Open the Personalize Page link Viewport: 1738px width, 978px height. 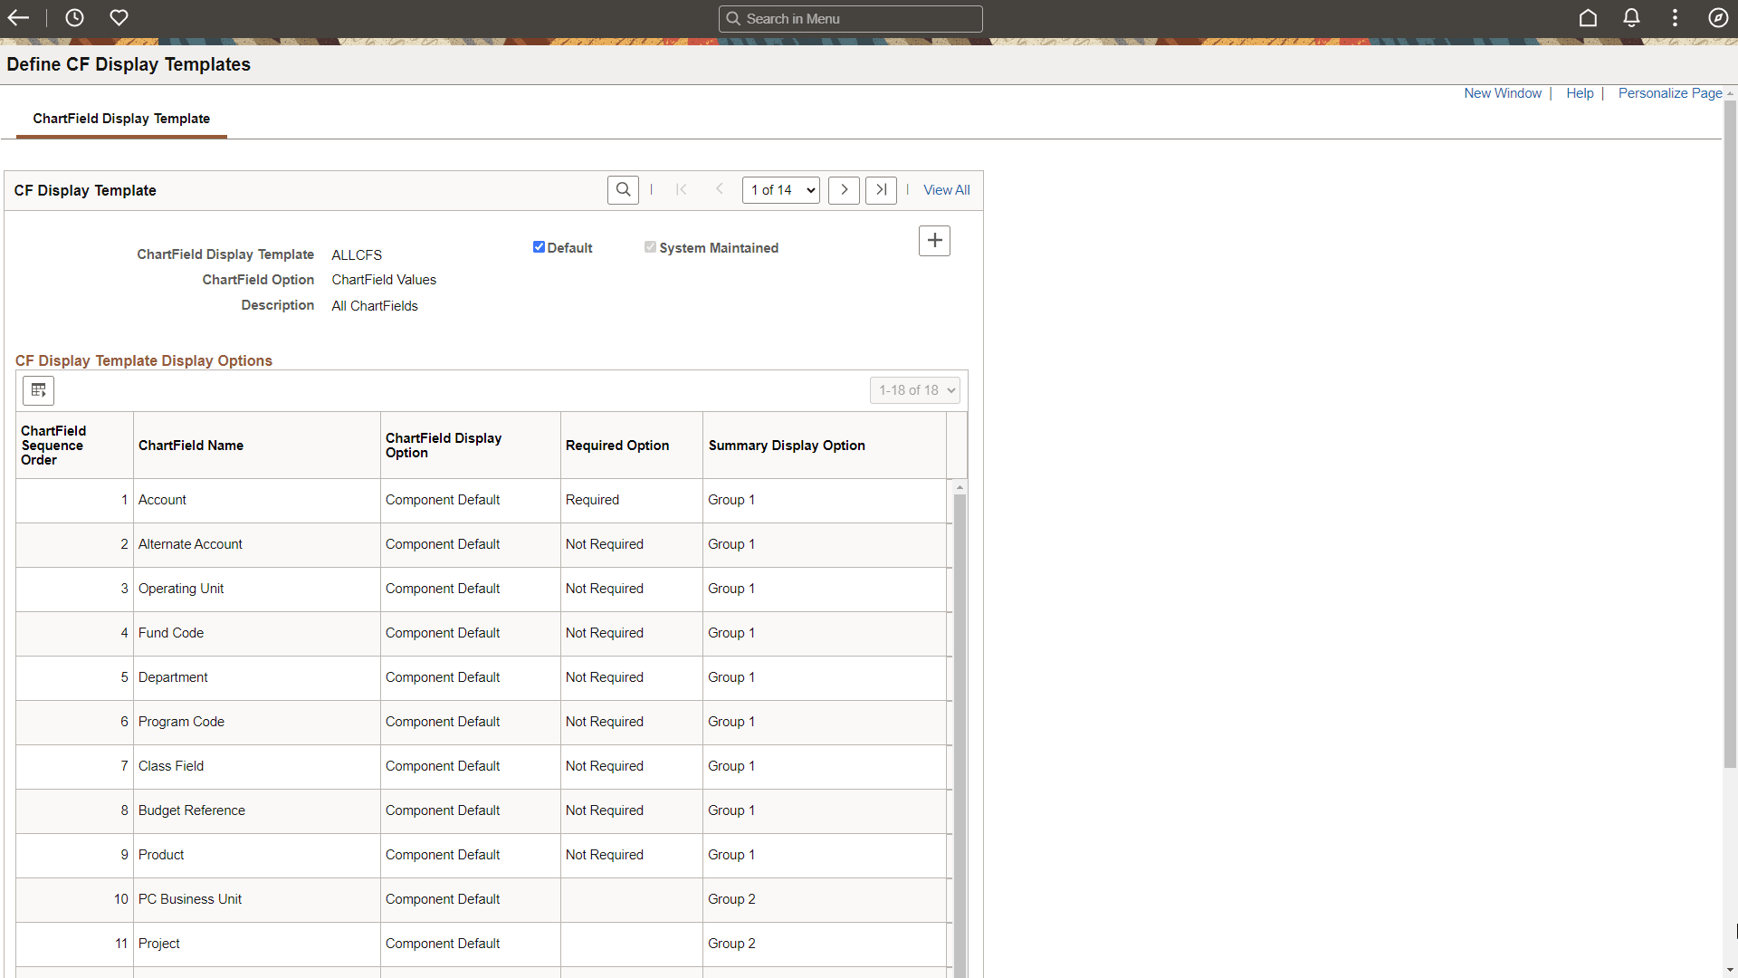(x=1669, y=93)
